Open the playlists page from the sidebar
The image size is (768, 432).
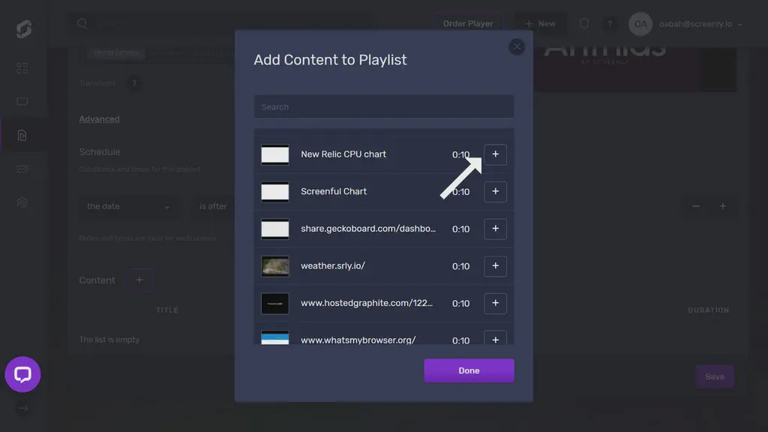tap(22, 135)
